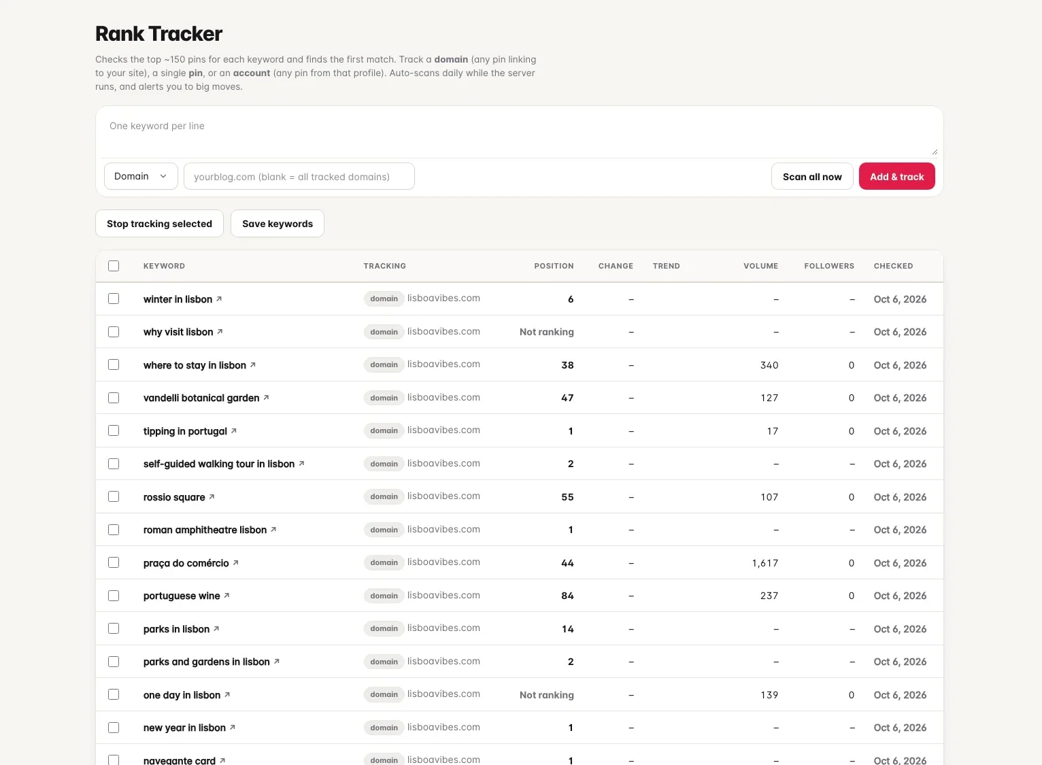
Task: Open external link icon for self-guided walking tour
Action: coord(301,464)
